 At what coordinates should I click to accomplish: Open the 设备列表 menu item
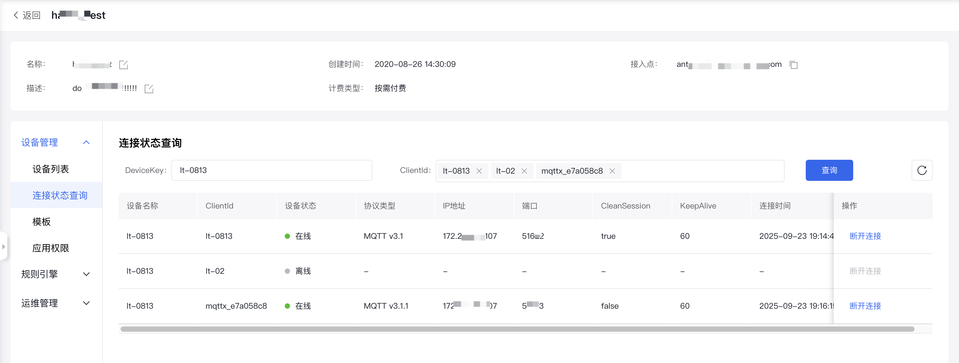[51, 169]
